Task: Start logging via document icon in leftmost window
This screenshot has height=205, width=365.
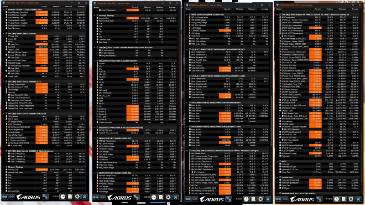Action: pyautogui.click(x=70, y=197)
